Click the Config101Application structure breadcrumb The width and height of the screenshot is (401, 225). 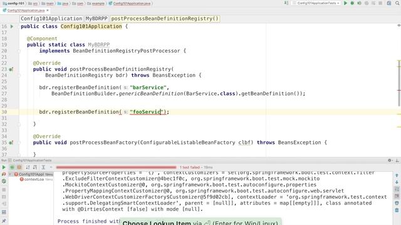point(51,19)
